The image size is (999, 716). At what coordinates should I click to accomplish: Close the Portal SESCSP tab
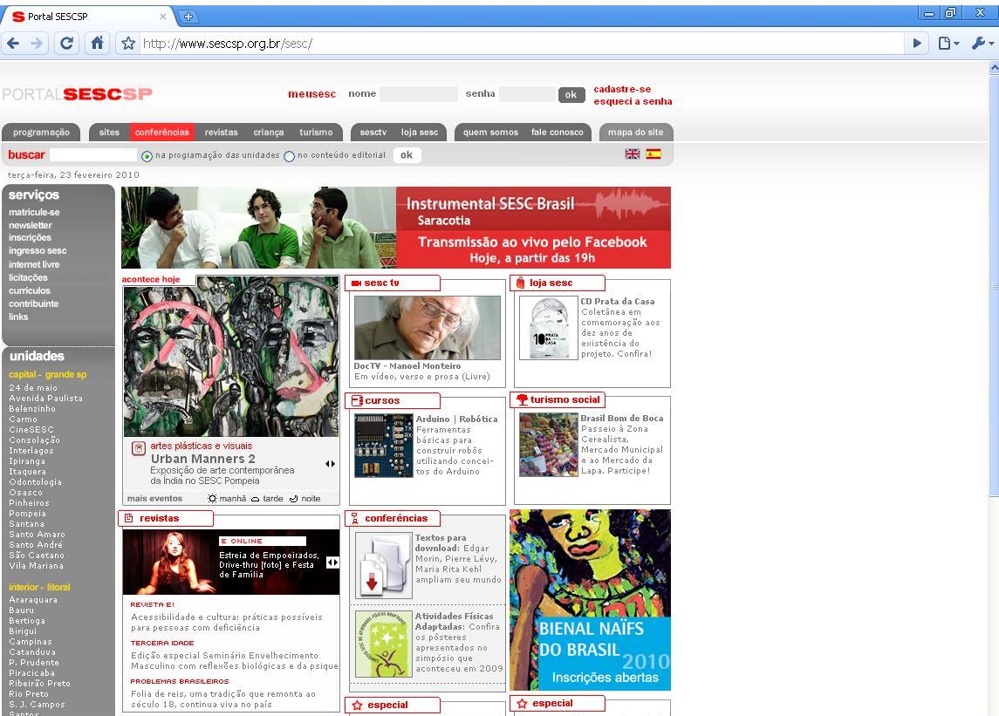tap(163, 17)
